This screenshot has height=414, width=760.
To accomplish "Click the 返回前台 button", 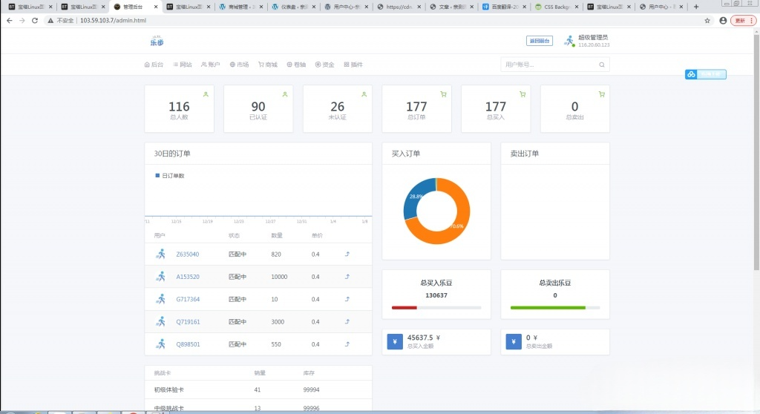I will (540, 41).
